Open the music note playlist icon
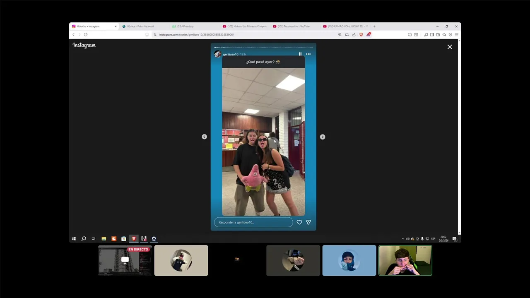The image size is (530, 298). (x=426, y=34)
